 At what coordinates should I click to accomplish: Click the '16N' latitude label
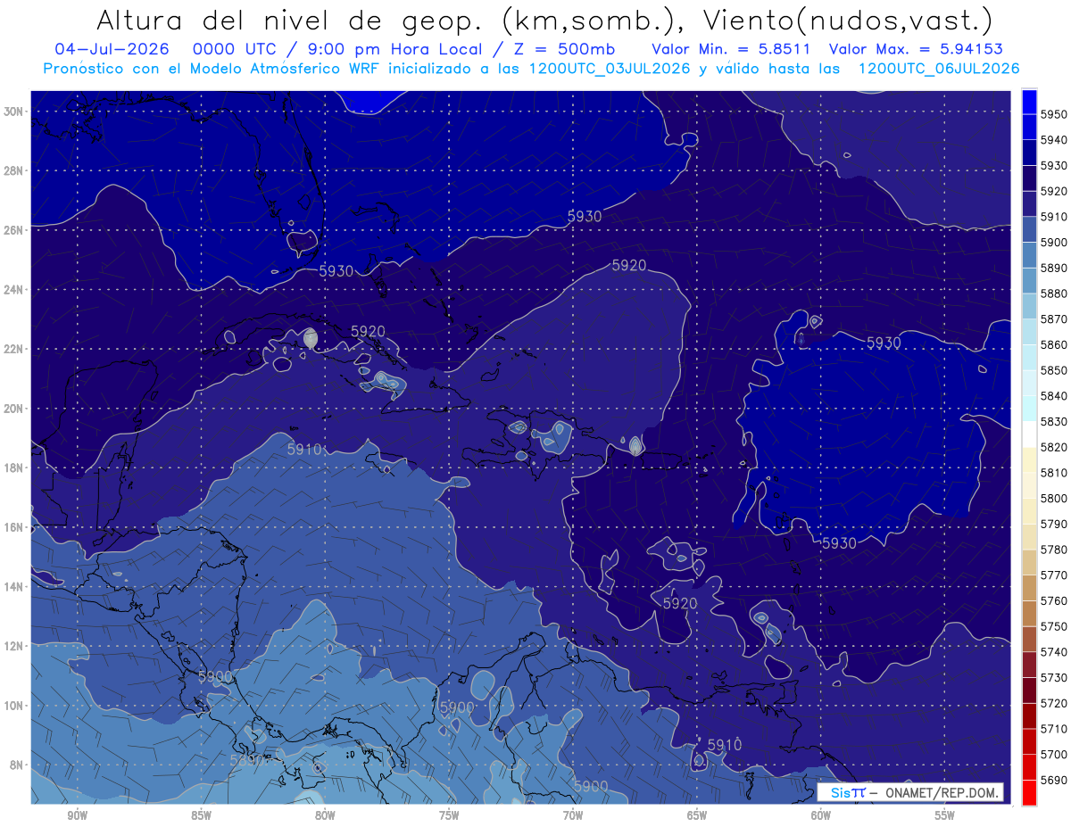(x=13, y=527)
